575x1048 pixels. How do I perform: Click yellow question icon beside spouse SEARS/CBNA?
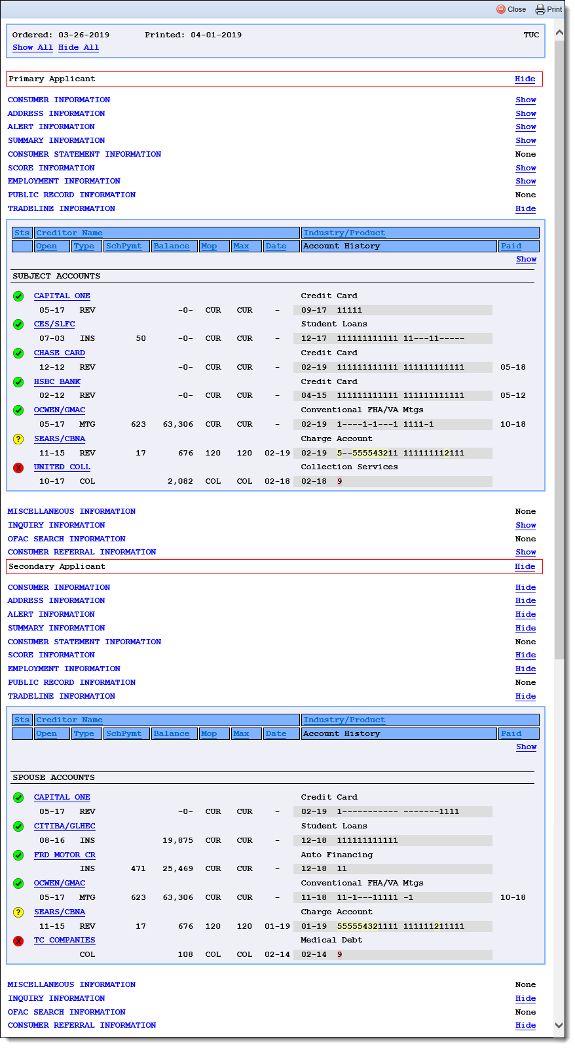(x=18, y=912)
